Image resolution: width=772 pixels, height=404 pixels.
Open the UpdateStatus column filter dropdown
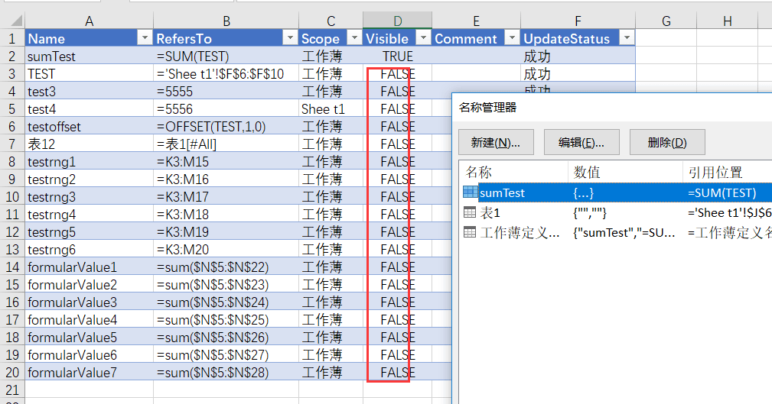tap(627, 38)
